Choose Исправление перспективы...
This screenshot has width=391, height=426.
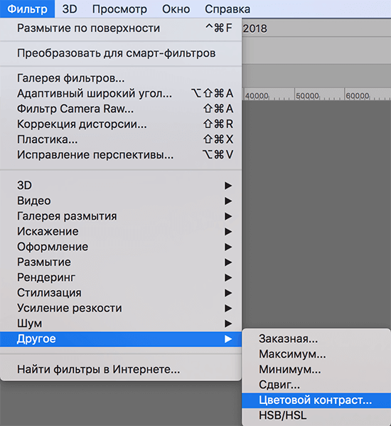tap(121, 155)
